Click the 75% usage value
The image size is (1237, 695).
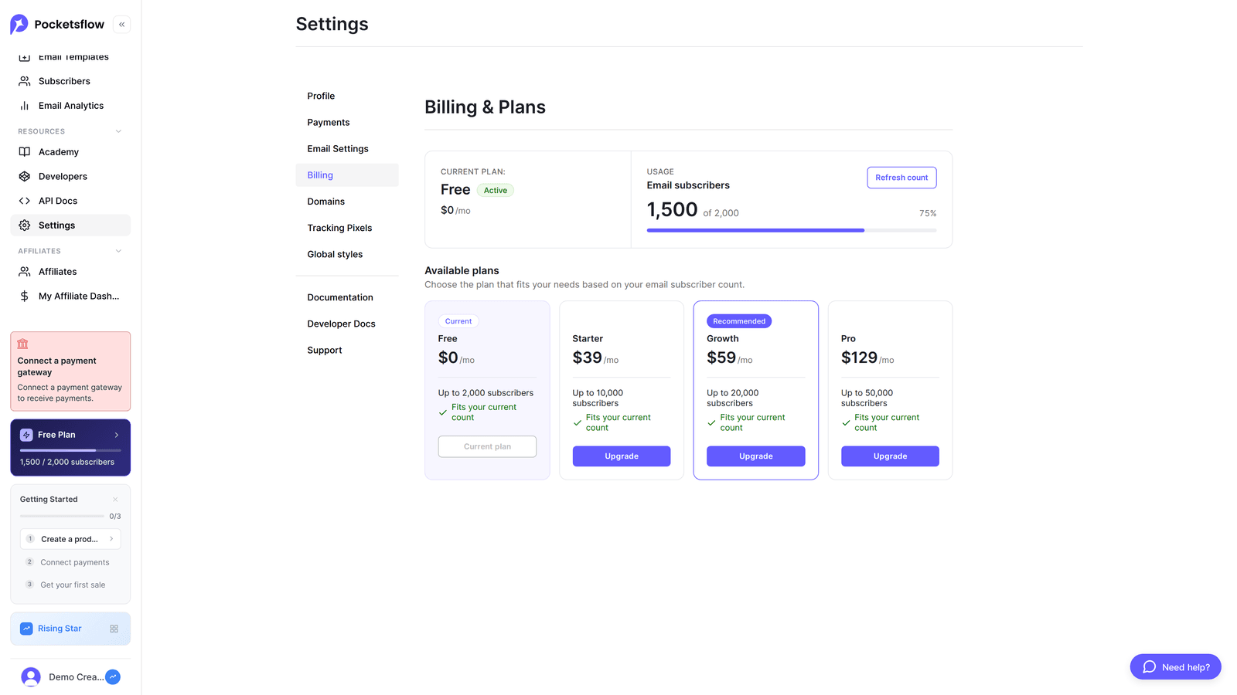tap(928, 213)
